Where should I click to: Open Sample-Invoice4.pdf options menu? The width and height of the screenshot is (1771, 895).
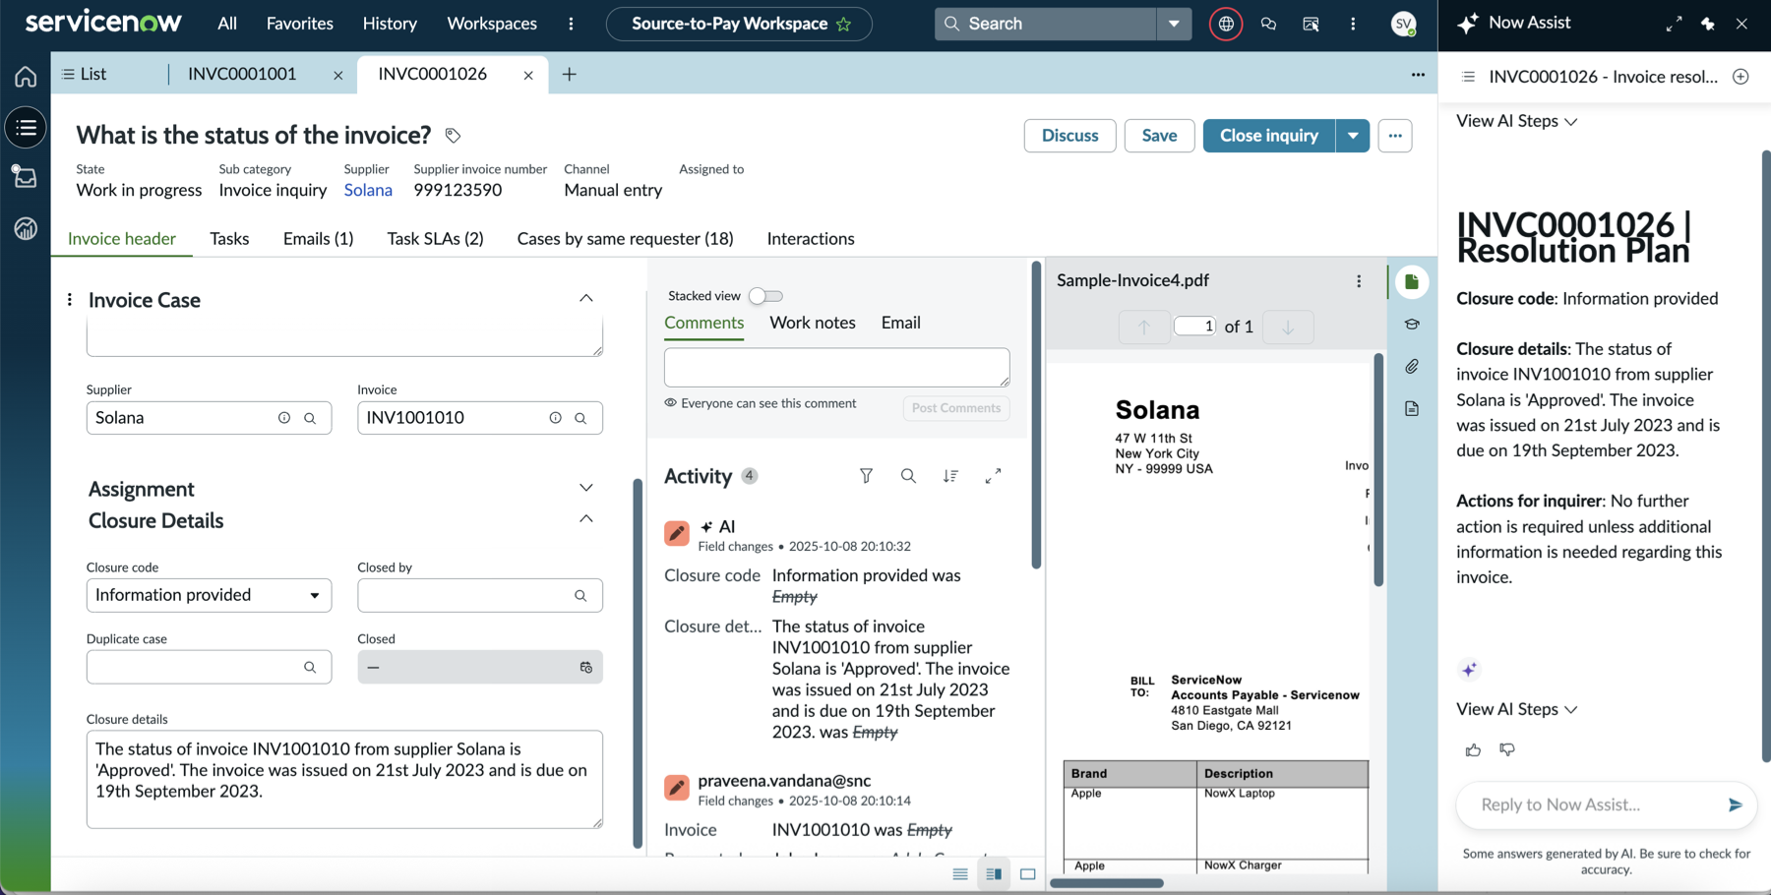pyautogui.click(x=1359, y=281)
